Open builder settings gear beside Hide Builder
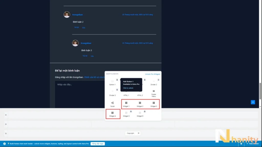Image resolution: width=262 pixels, height=147 pixels. (x=241, y=144)
